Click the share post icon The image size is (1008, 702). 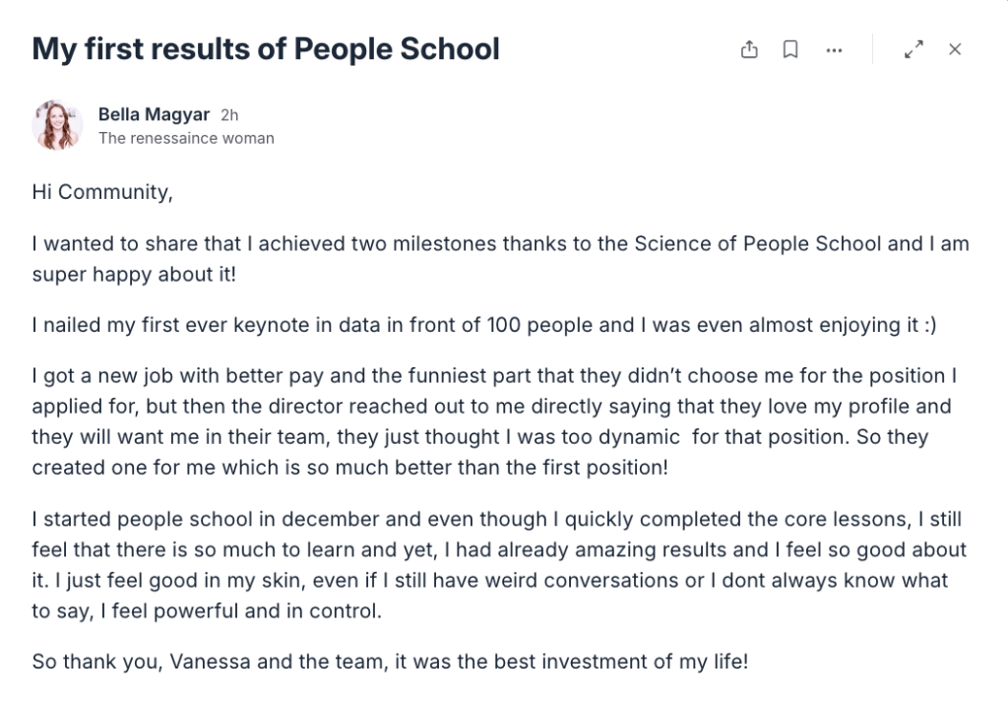(749, 49)
